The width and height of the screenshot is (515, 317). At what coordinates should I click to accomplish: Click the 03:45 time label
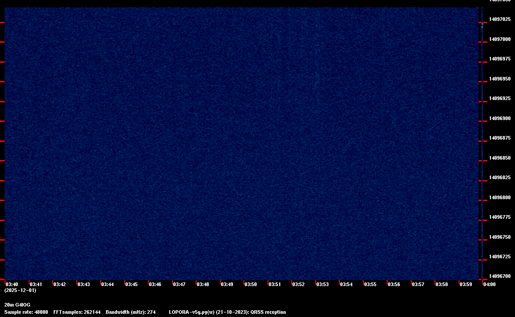131,284
